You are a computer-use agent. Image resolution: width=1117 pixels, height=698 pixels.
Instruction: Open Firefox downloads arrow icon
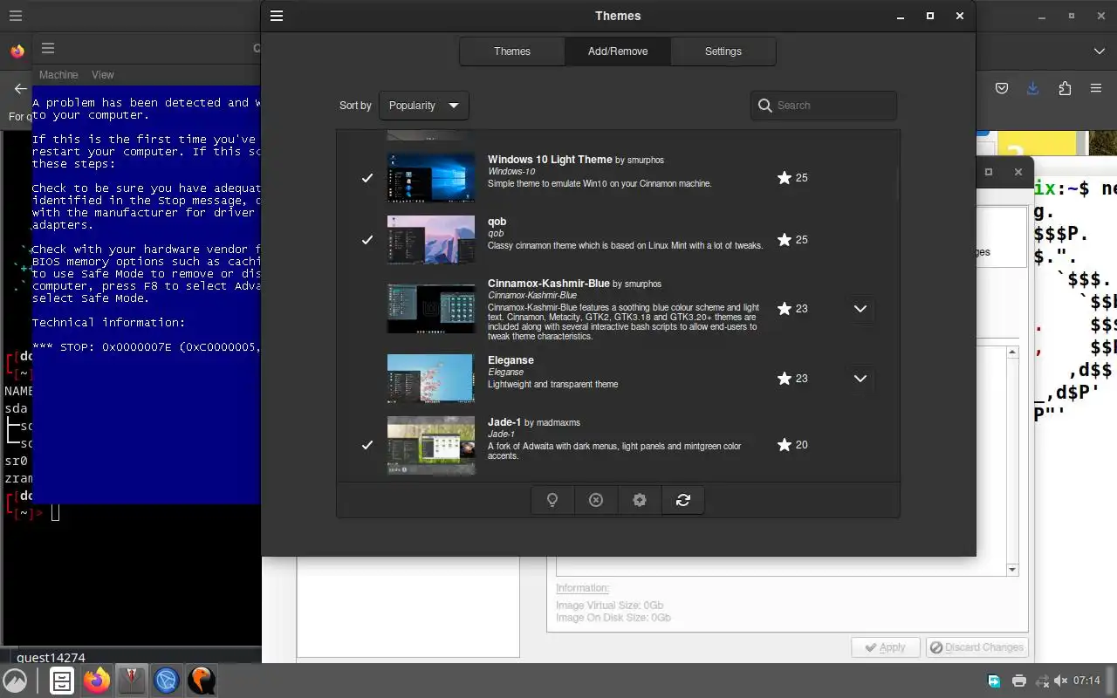coord(1032,88)
